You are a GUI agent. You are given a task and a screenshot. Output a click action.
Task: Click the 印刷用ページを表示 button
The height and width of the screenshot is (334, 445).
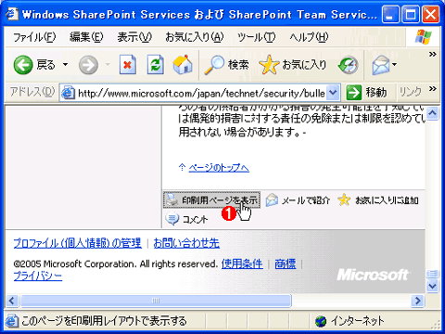coord(211,200)
